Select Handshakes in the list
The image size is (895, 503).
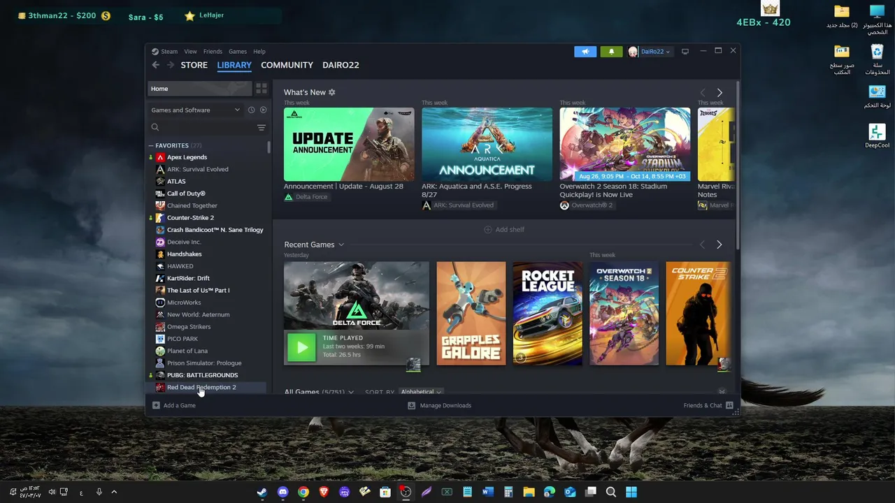(184, 254)
